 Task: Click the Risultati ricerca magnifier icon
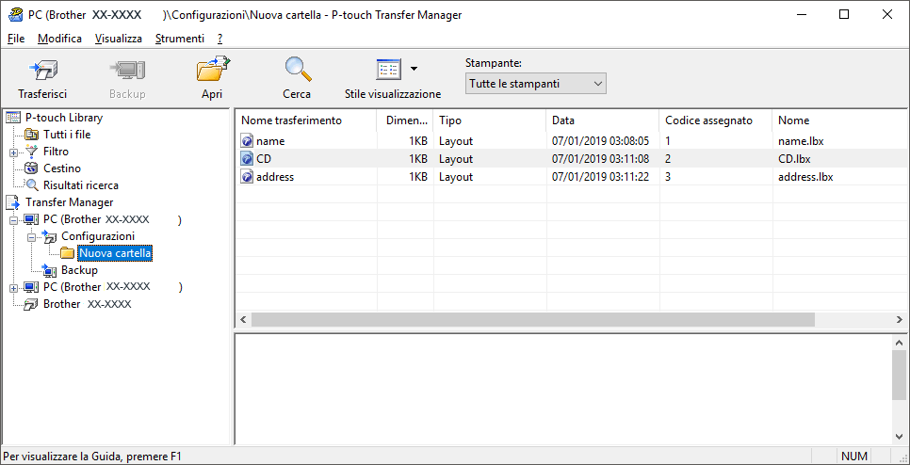click(x=31, y=185)
